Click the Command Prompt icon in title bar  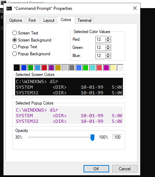[9, 8]
